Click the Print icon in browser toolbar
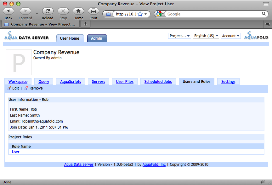Image resolution: width=272 pixels, height=185 pixels. (x=93, y=11)
